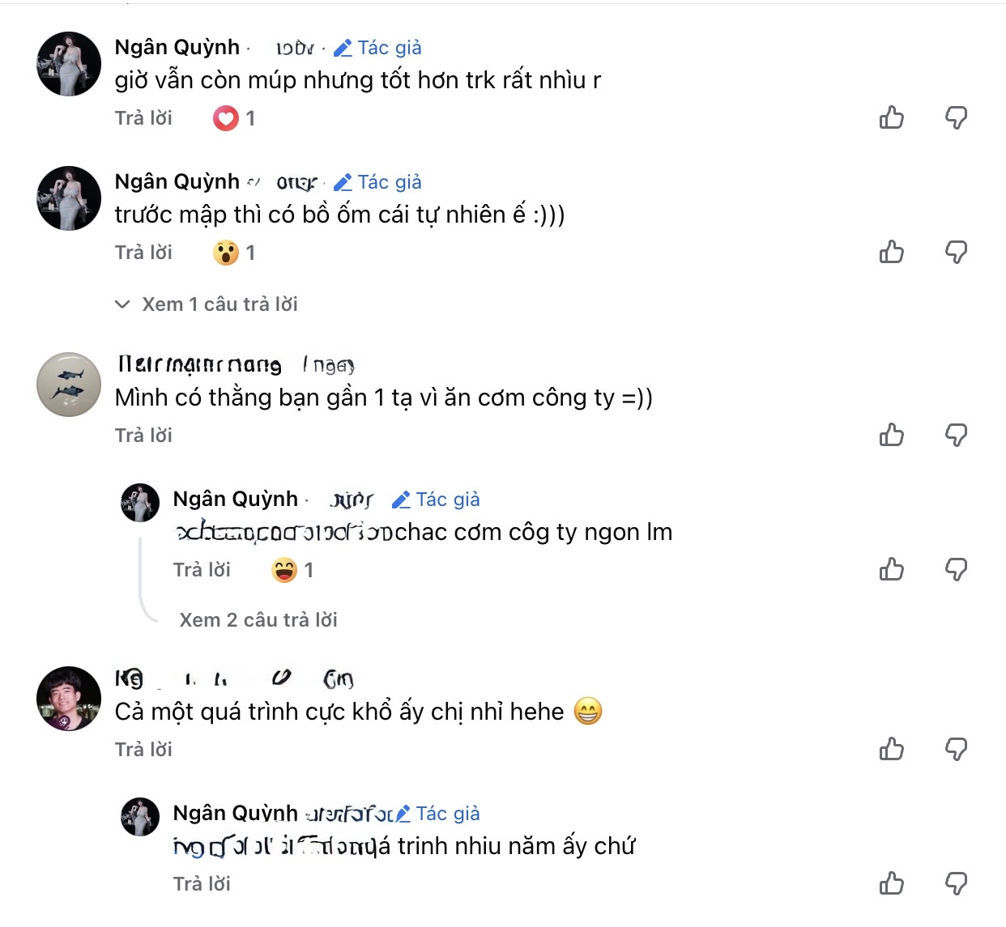Expand "Xem 2 câu trả lời" thread
This screenshot has width=1006, height=927.
click(x=258, y=620)
